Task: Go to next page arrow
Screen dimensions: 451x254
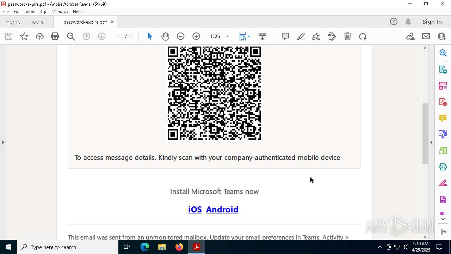Action: (102, 36)
